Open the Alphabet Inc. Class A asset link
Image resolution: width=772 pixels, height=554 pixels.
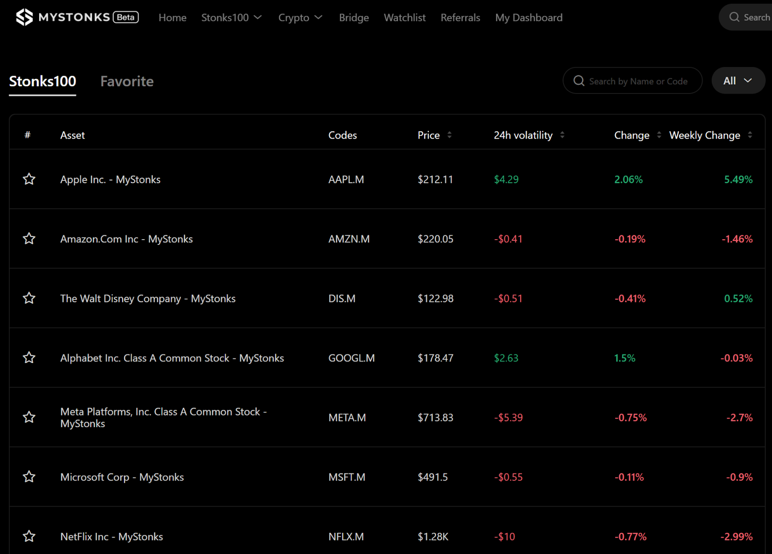[172, 358]
